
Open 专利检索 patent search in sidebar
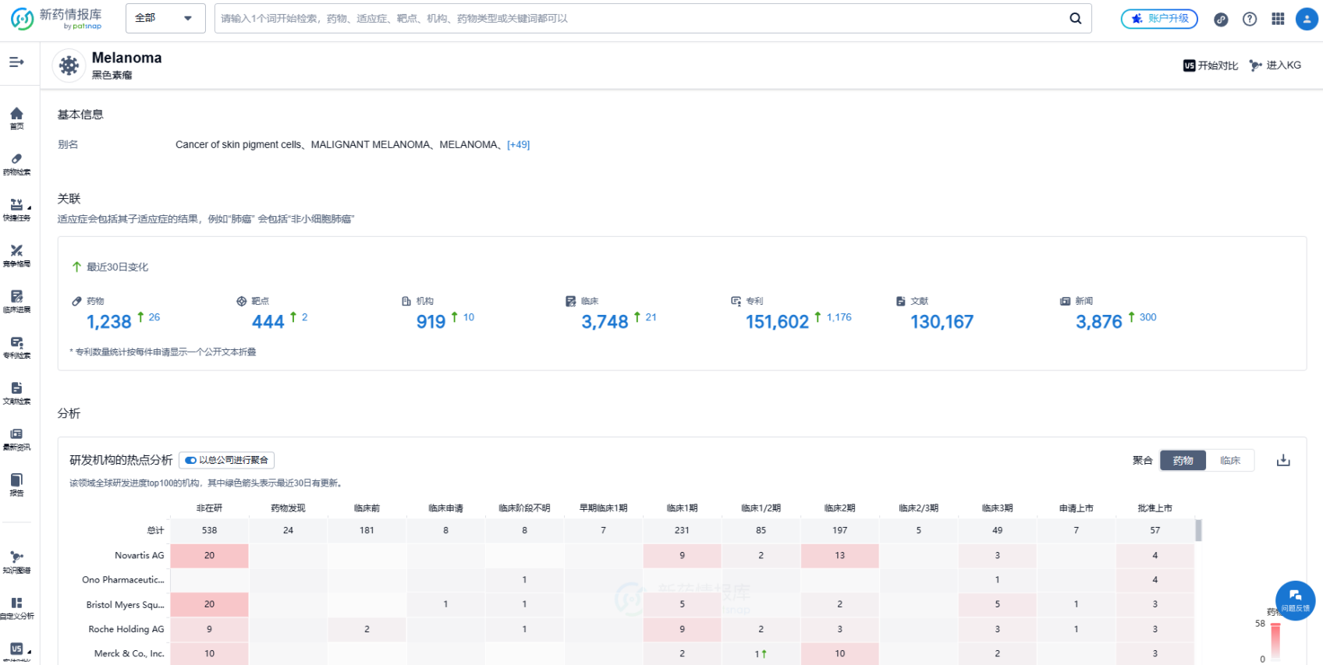pos(16,347)
